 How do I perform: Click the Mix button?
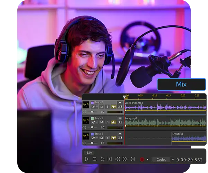pos(181,84)
